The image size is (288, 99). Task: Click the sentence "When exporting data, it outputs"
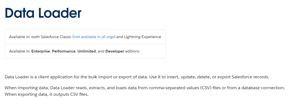point(47,95)
